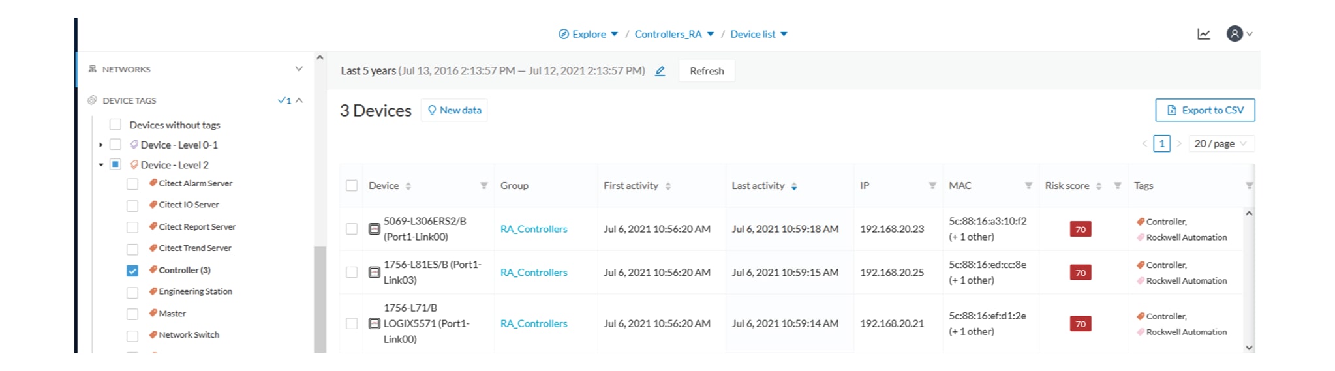The width and height of the screenshot is (1335, 371).
Task: Click device icon for 1756-L71/B LOGIX5571
Action: pos(374,323)
